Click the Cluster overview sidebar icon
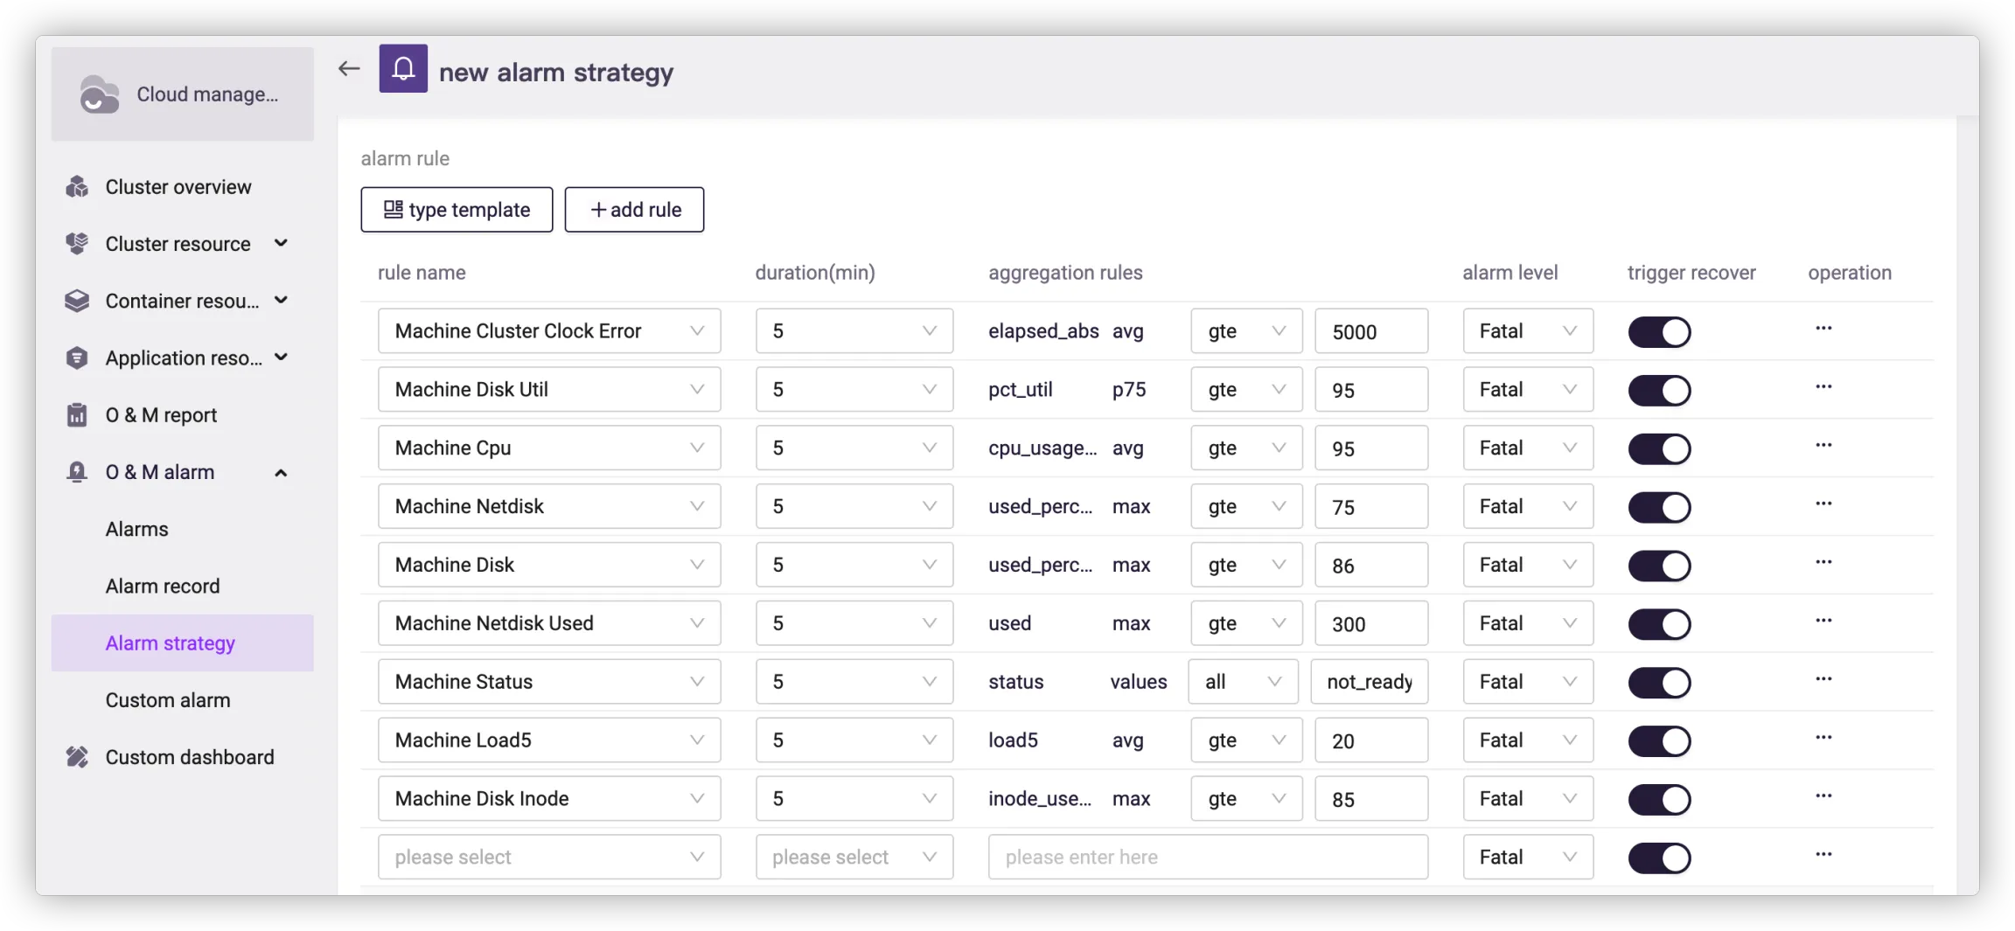Screen dimensions: 2015x931 point(77,187)
